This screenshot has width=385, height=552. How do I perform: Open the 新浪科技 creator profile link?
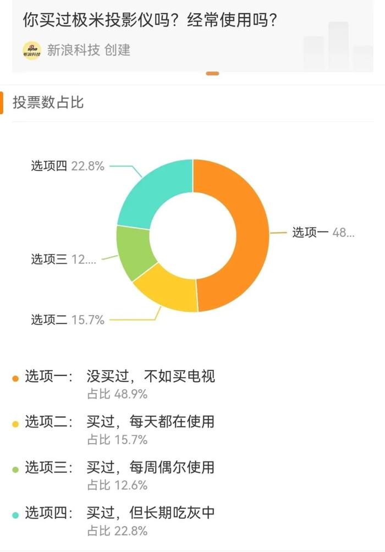[73, 50]
